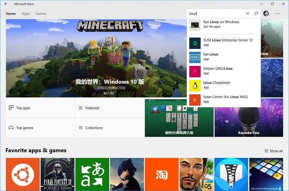Submit search using magnifier icon
This screenshot has width=289, height=191.
click(256, 13)
